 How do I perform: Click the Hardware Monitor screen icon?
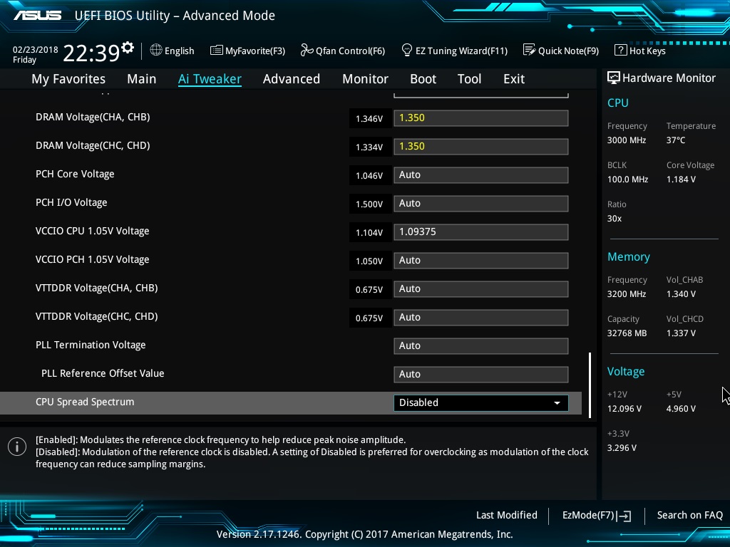613,78
